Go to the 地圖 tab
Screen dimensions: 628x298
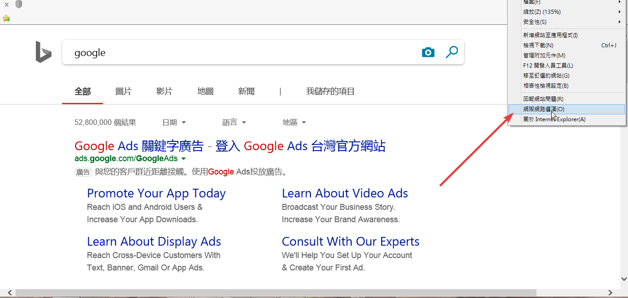(x=206, y=91)
